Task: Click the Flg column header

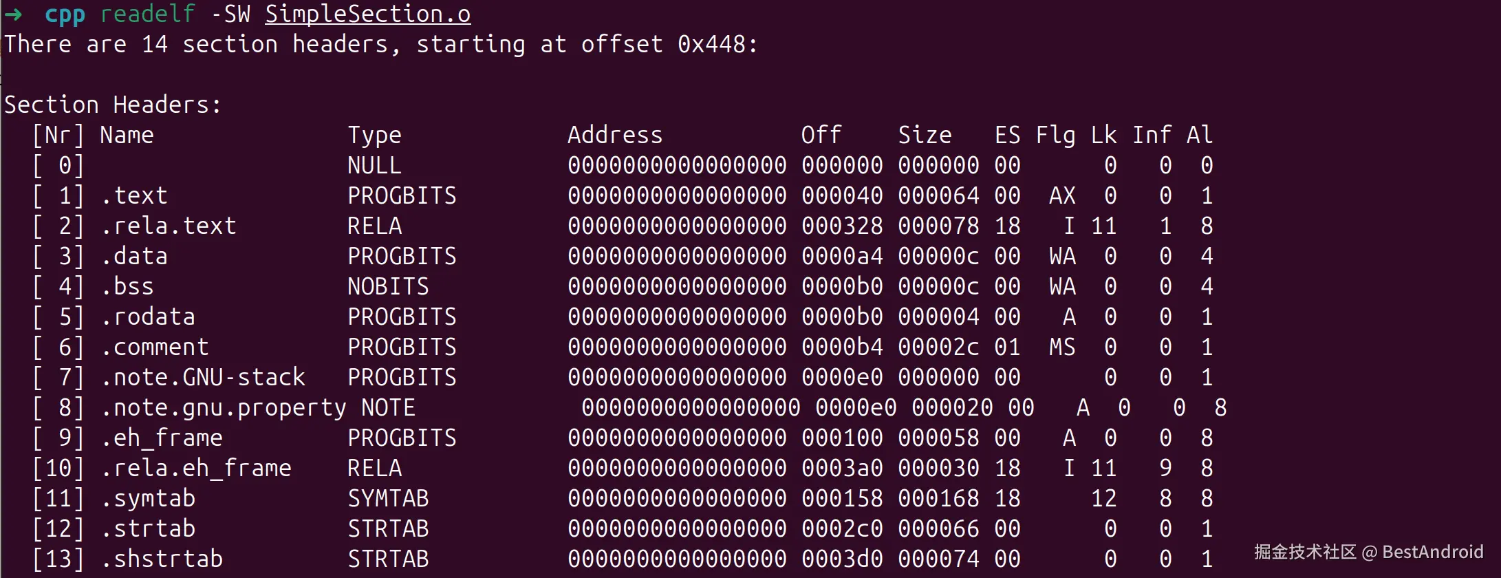Action: [1055, 136]
